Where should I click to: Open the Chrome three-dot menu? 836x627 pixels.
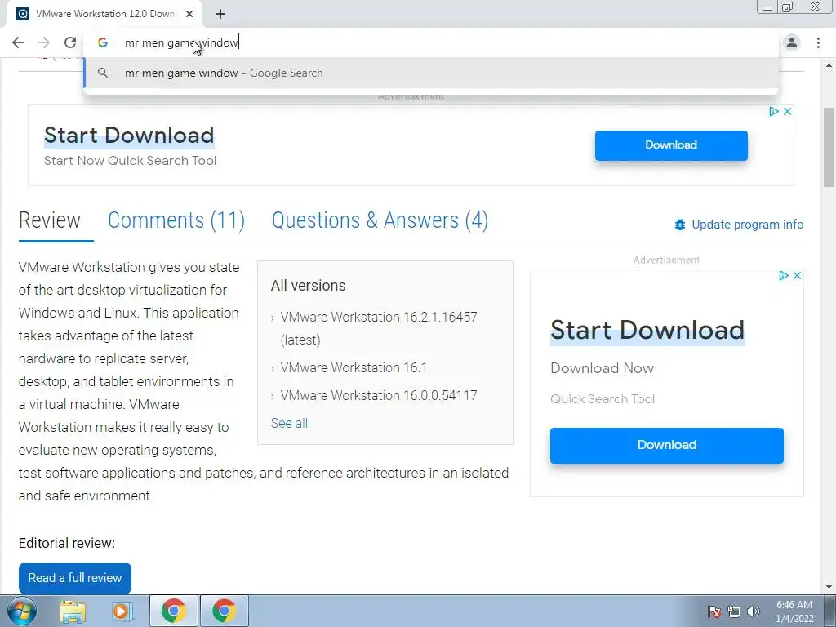tap(818, 42)
